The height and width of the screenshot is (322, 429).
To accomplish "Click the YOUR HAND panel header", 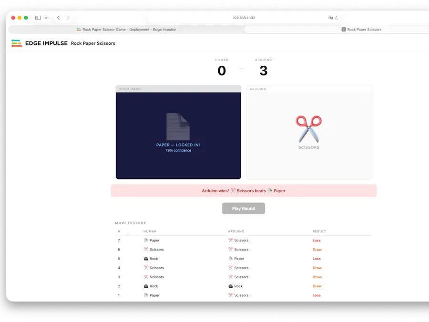I will [178, 89].
